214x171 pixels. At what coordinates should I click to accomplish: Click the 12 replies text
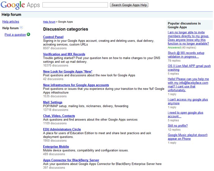pos(174,130)
